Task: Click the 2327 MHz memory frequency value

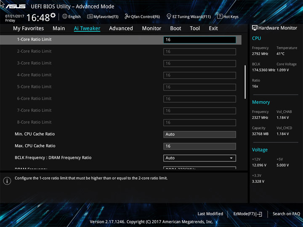Action: [260, 118]
